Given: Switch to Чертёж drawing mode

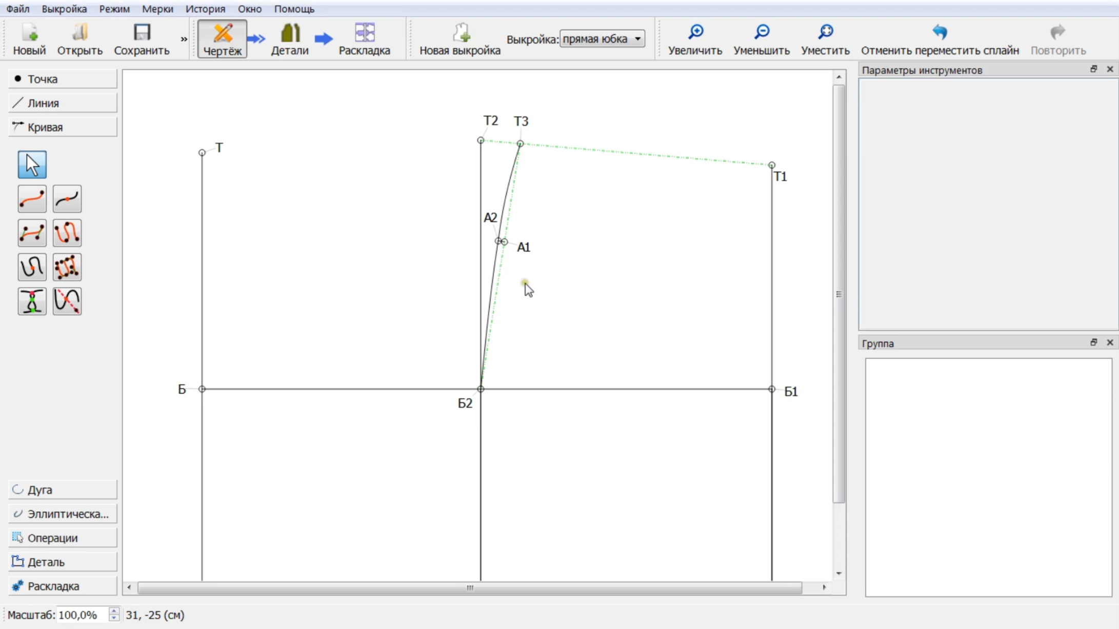Looking at the screenshot, I should tap(222, 39).
